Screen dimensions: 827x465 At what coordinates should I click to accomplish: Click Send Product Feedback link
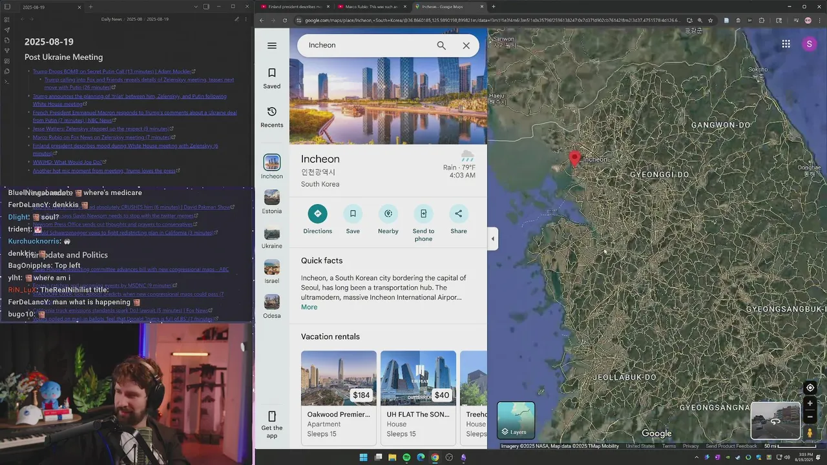[731, 446]
